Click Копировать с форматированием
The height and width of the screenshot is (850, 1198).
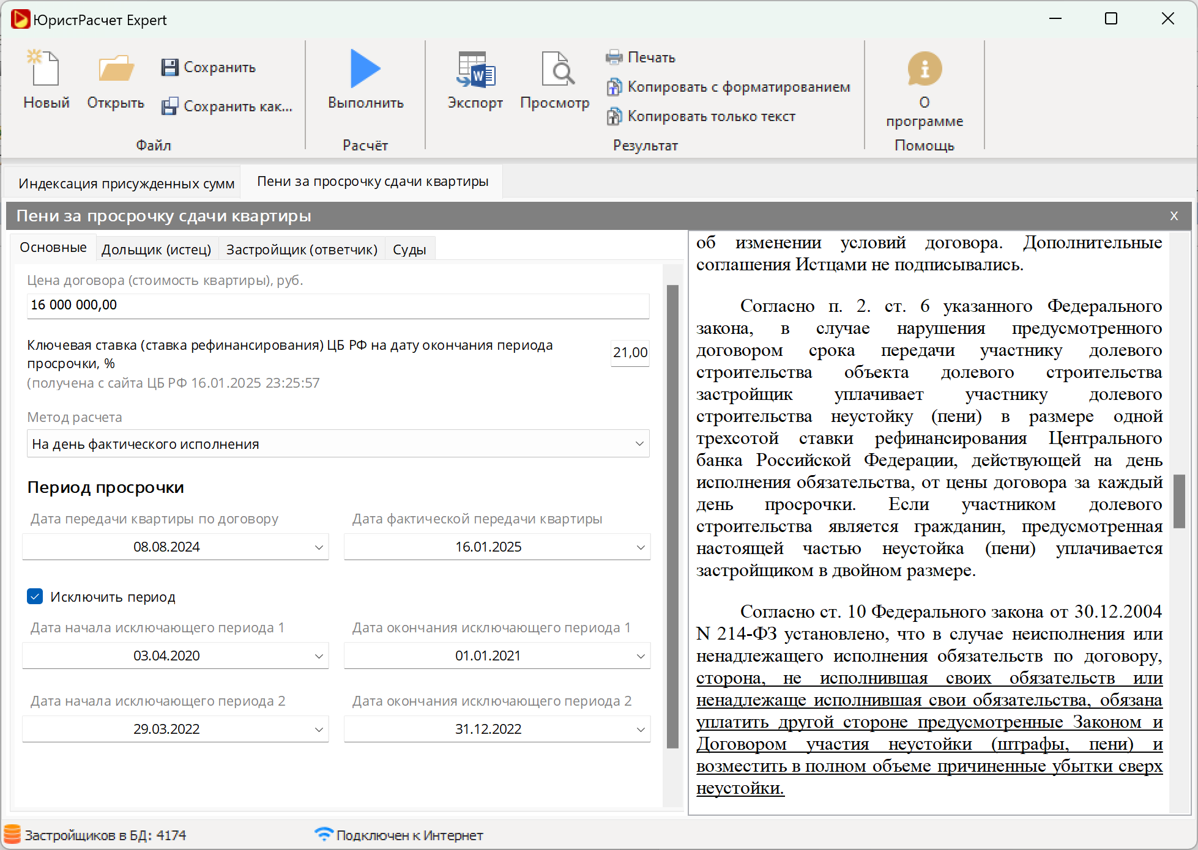pos(728,87)
